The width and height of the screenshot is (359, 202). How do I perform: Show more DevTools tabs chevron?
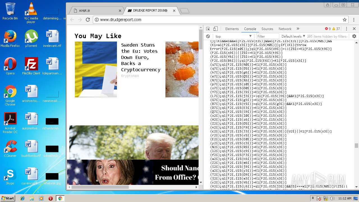coord(298,29)
